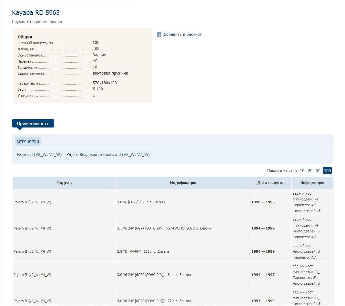Click the add-to-notepad plus icon
Image resolution: width=345 pixels, height=306 pixels.
[x=159, y=35]
